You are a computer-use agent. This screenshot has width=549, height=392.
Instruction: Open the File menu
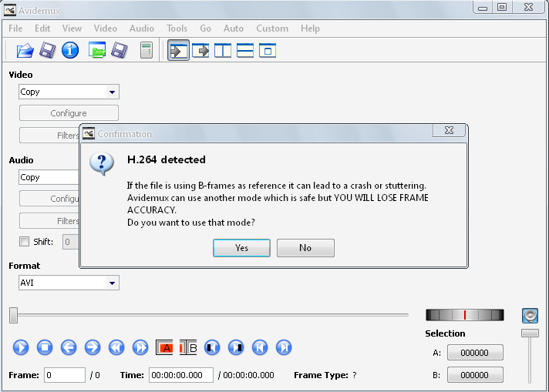(x=15, y=28)
